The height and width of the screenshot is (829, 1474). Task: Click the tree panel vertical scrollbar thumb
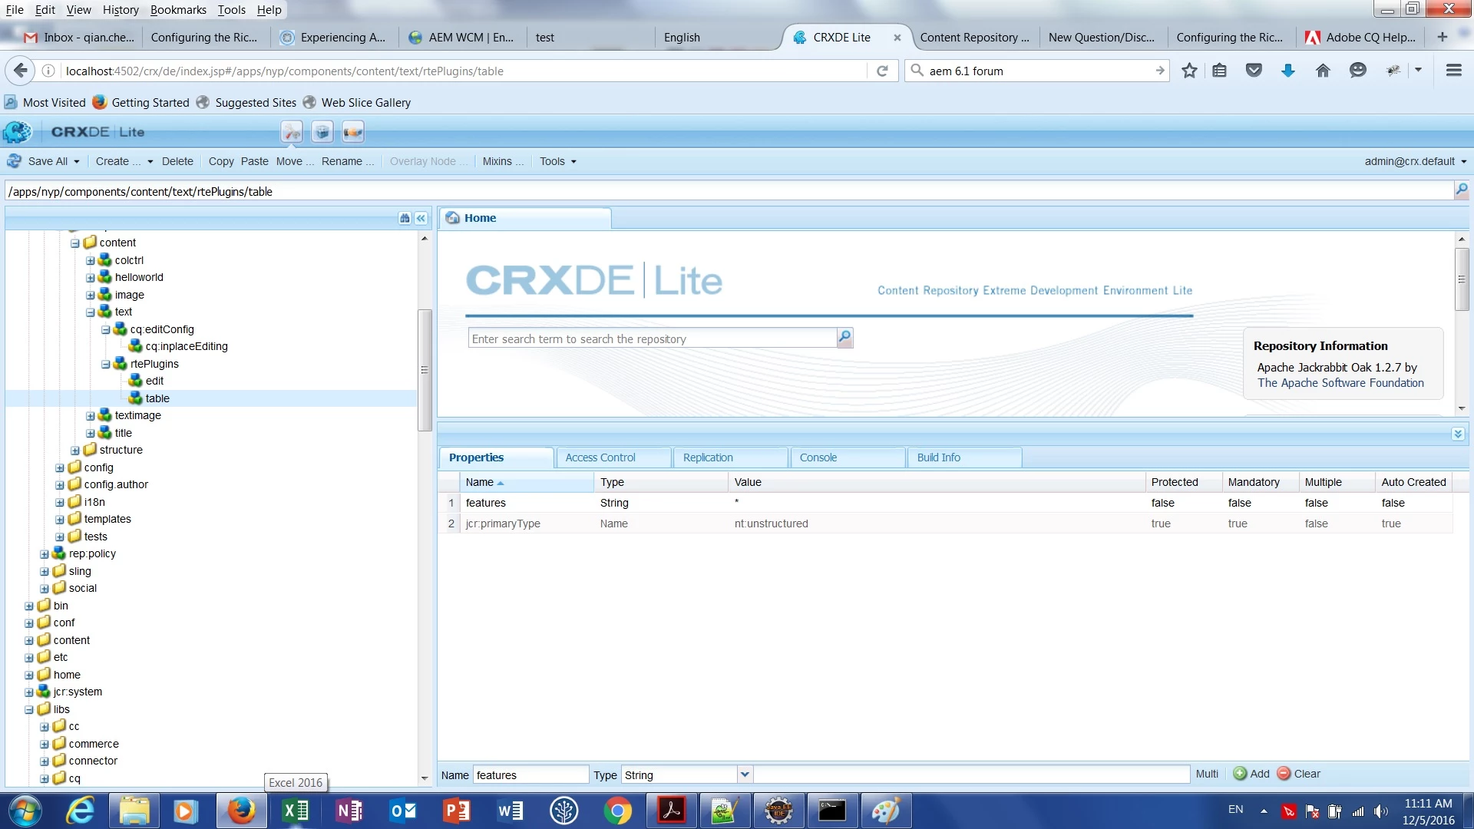(425, 370)
